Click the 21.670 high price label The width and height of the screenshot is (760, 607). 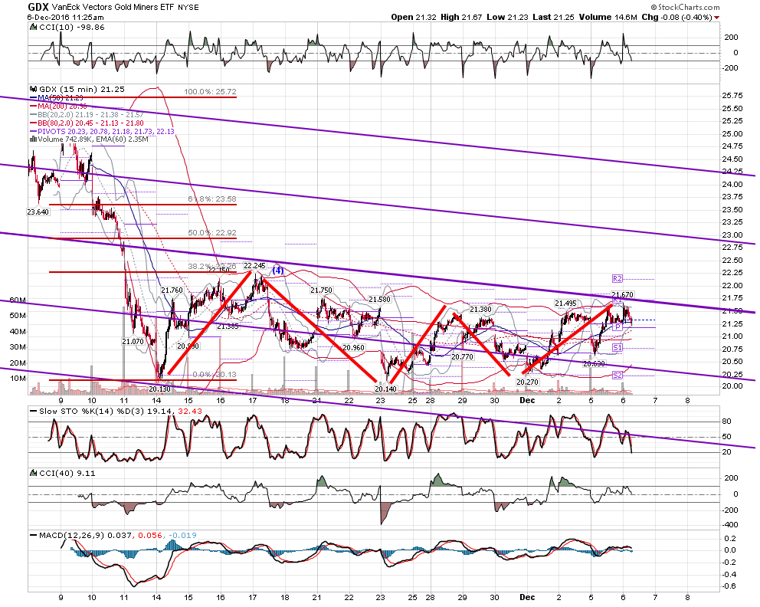pyautogui.click(x=622, y=295)
